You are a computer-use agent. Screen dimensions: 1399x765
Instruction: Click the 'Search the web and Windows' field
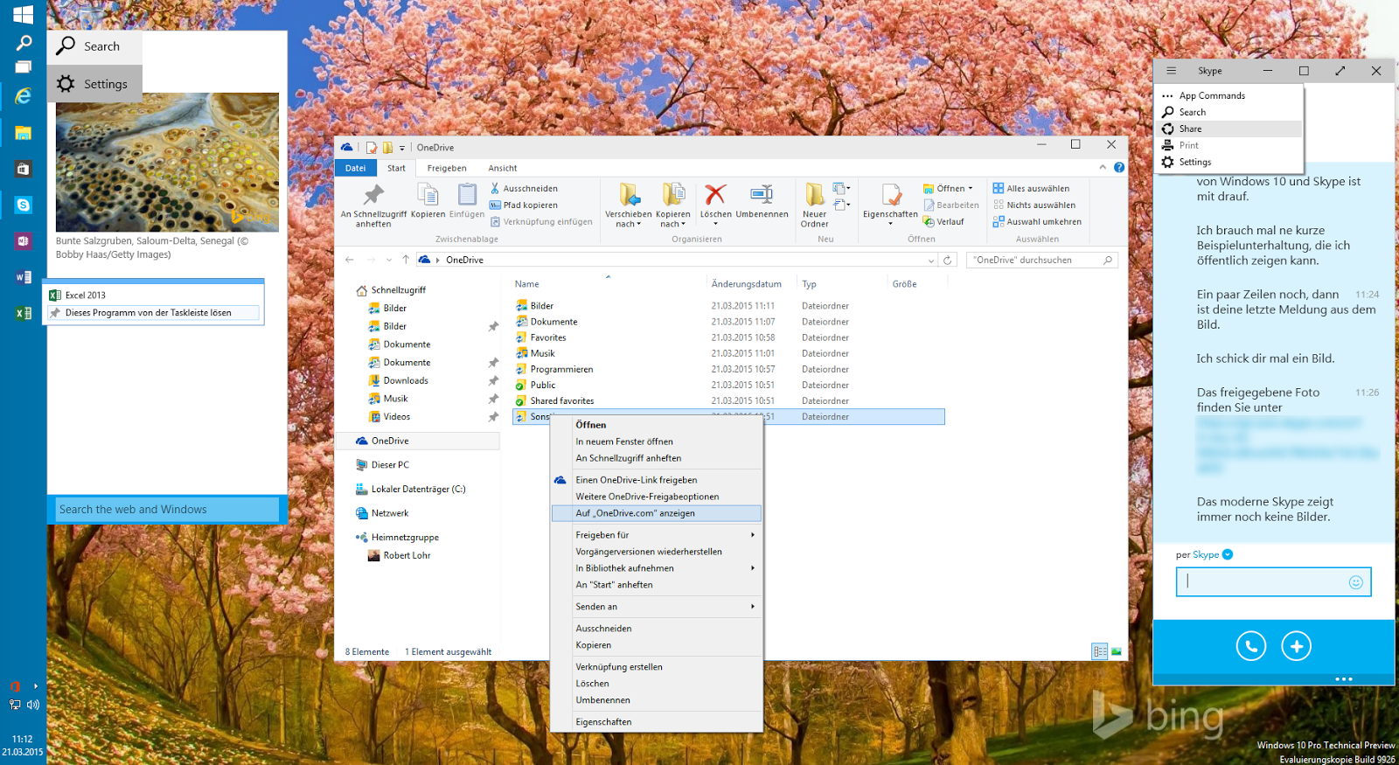(166, 510)
